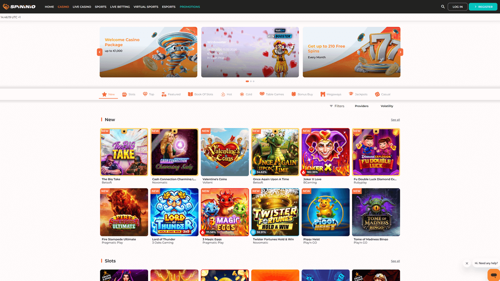Click the Hot flame icon
This screenshot has height=281, width=500.
pos(223,94)
